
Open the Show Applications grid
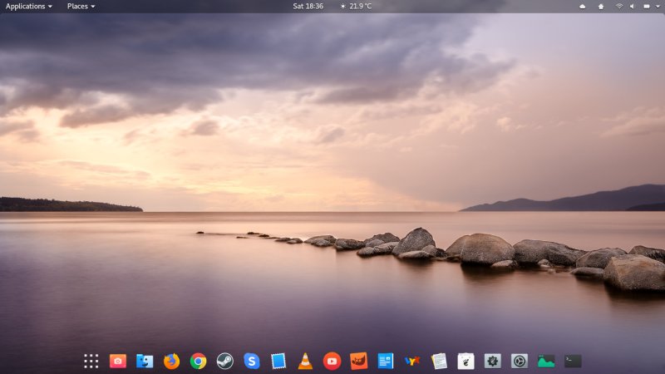click(x=91, y=361)
